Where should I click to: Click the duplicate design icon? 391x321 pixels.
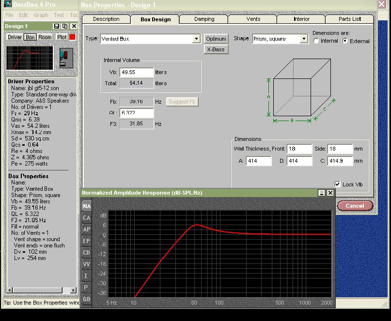tap(64, 26)
